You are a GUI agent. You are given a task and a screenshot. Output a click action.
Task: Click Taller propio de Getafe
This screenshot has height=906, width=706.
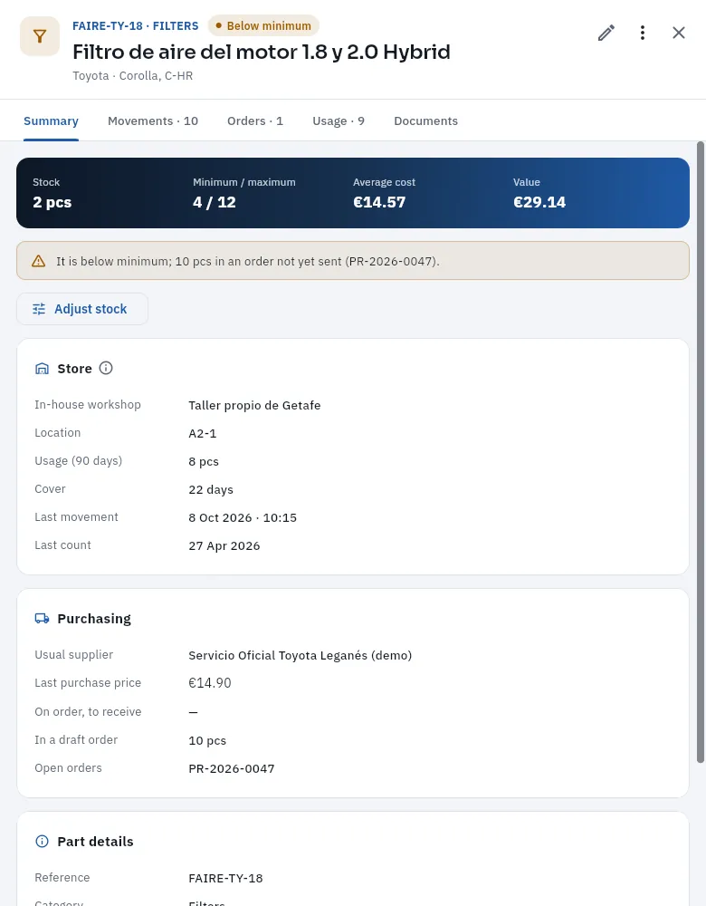pos(254,405)
